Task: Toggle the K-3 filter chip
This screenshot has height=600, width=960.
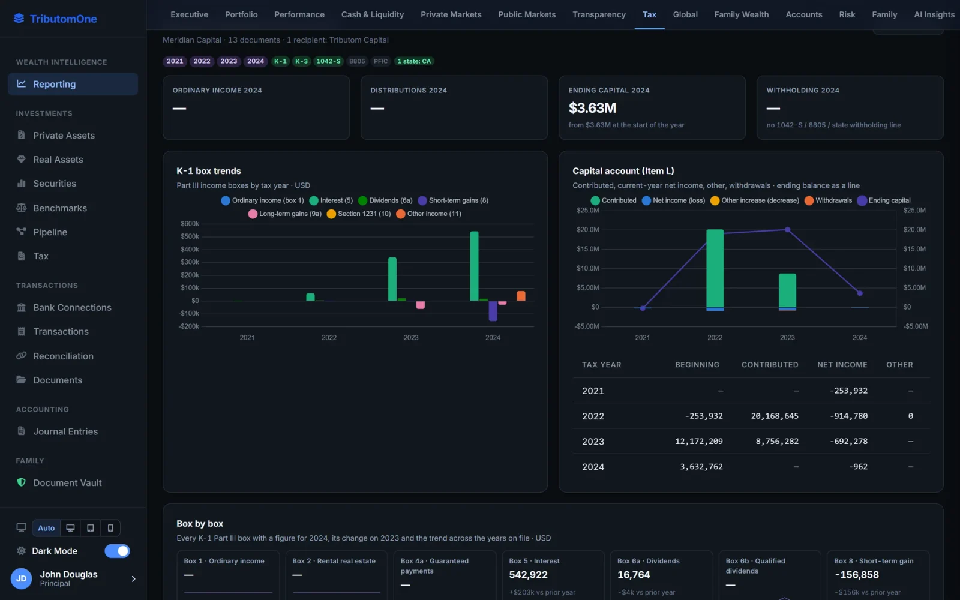Action: coord(301,61)
